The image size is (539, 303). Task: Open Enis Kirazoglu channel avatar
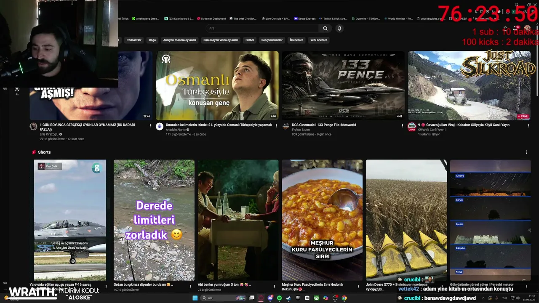pyautogui.click(x=33, y=127)
